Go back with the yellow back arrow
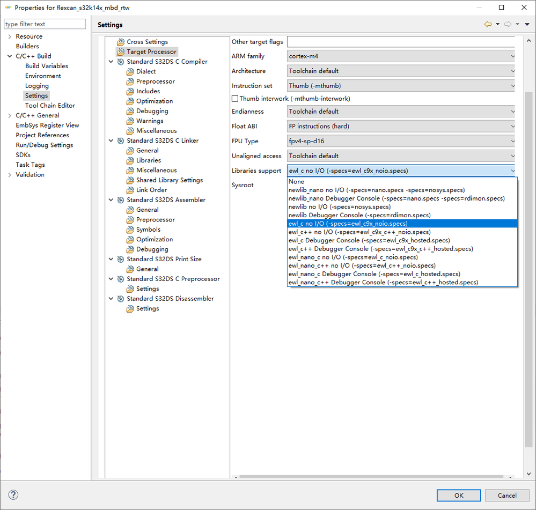The image size is (536, 510). [488, 24]
